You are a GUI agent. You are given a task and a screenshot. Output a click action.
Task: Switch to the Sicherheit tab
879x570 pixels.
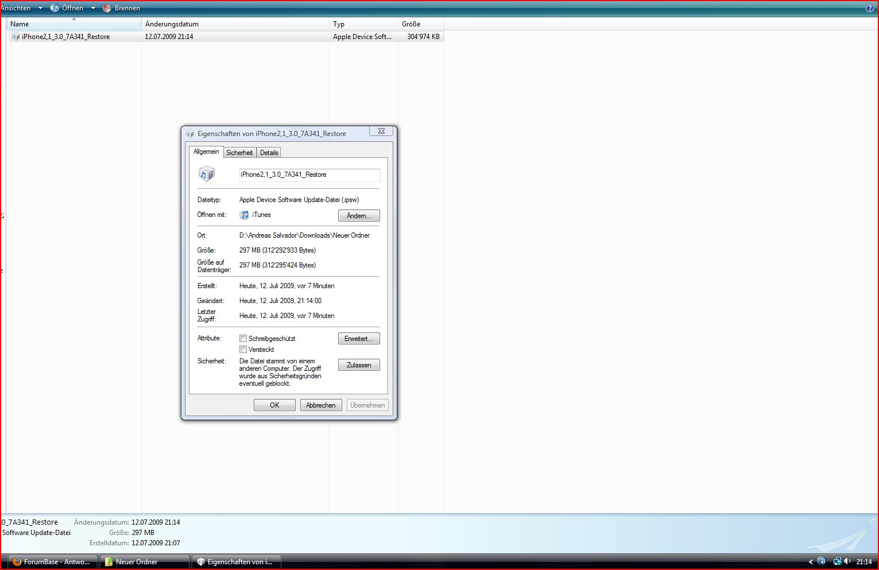click(x=239, y=153)
